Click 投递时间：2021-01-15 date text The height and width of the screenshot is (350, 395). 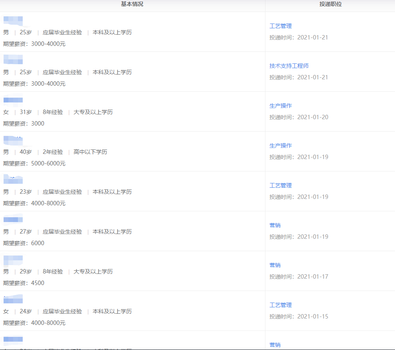299,317
